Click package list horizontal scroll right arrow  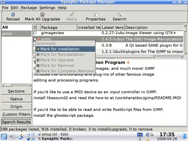(182, 56)
